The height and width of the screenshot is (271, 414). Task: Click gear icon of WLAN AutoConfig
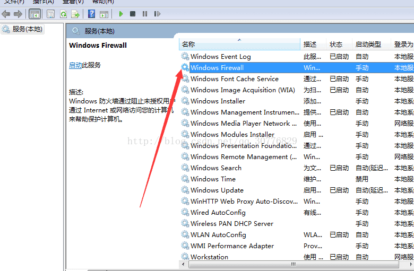click(185, 234)
